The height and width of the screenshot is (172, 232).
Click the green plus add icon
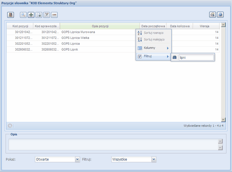[31, 15]
